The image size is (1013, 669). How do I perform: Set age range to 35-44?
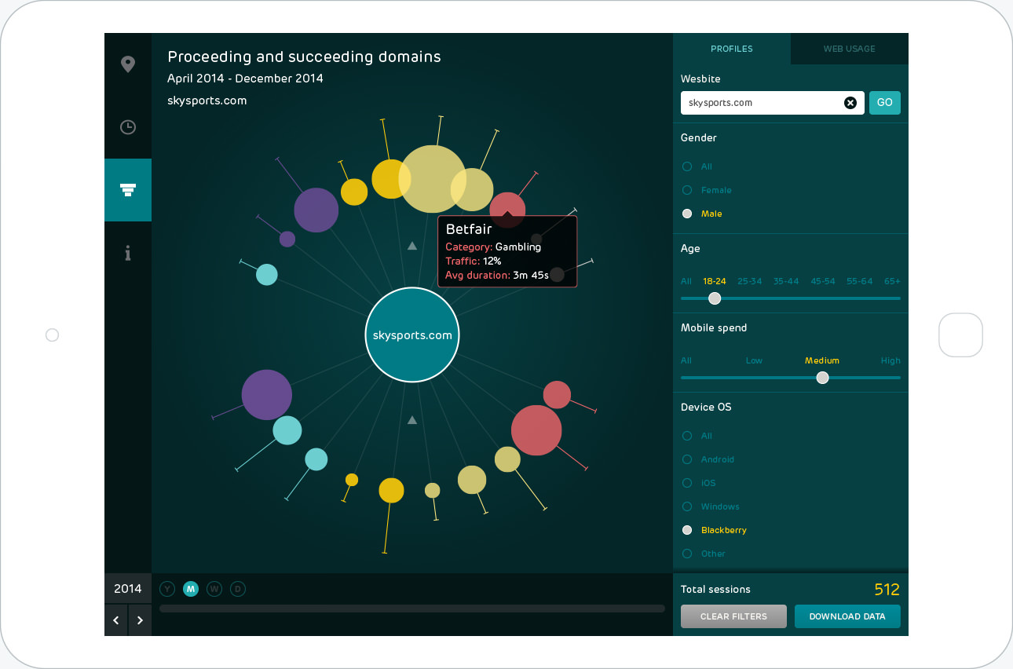(786, 281)
